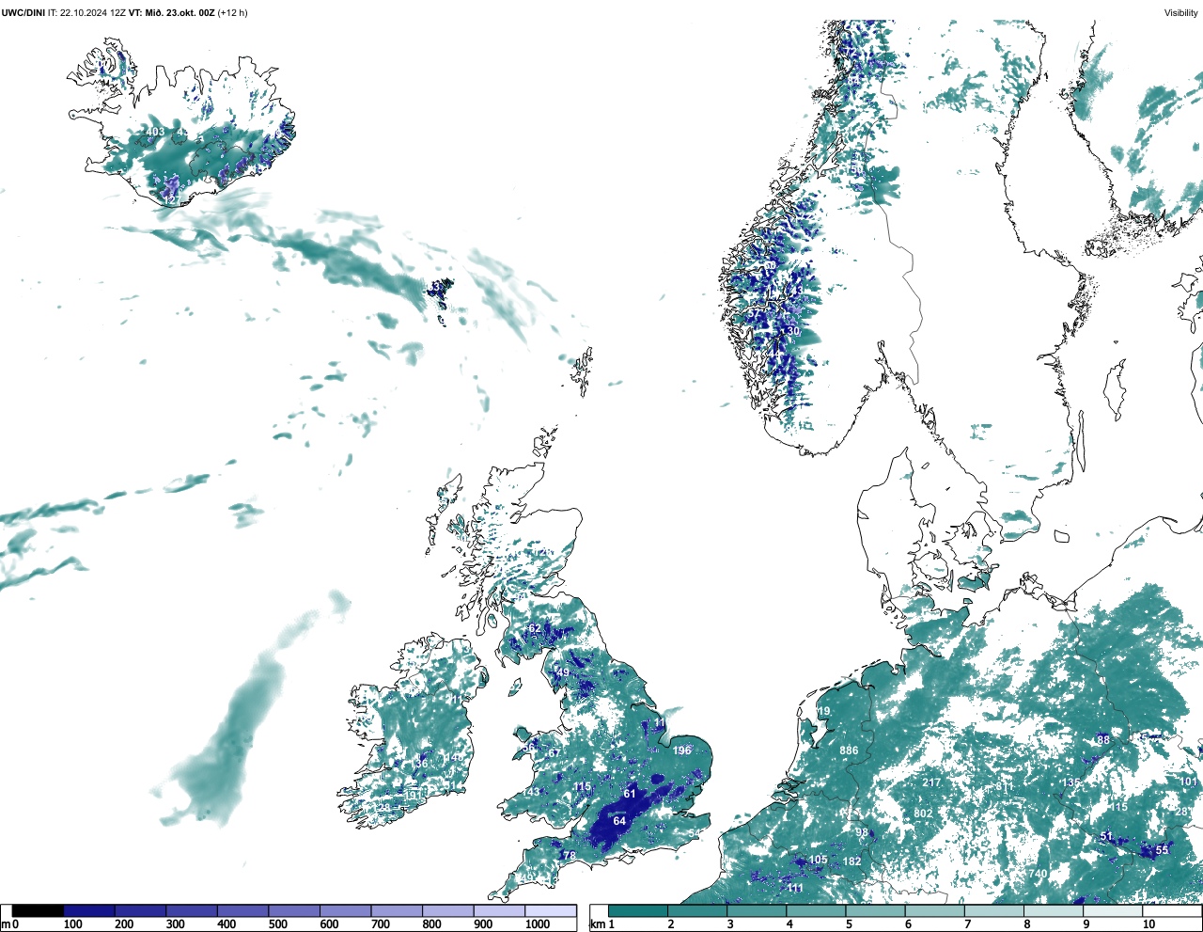Click the '281' value at the right edge
The width and height of the screenshot is (1203, 932).
(x=1183, y=813)
